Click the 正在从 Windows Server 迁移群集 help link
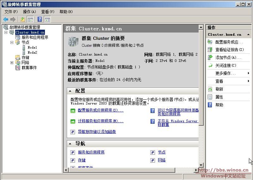 pyautogui.click(x=178, y=123)
